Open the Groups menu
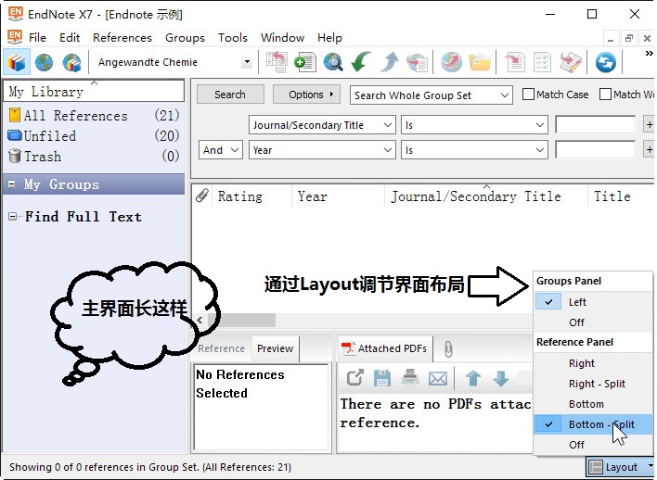Image resolution: width=657 pixels, height=480 pixels. 185,38
